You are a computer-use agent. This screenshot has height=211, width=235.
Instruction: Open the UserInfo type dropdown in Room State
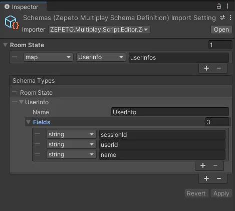point(101,57)
